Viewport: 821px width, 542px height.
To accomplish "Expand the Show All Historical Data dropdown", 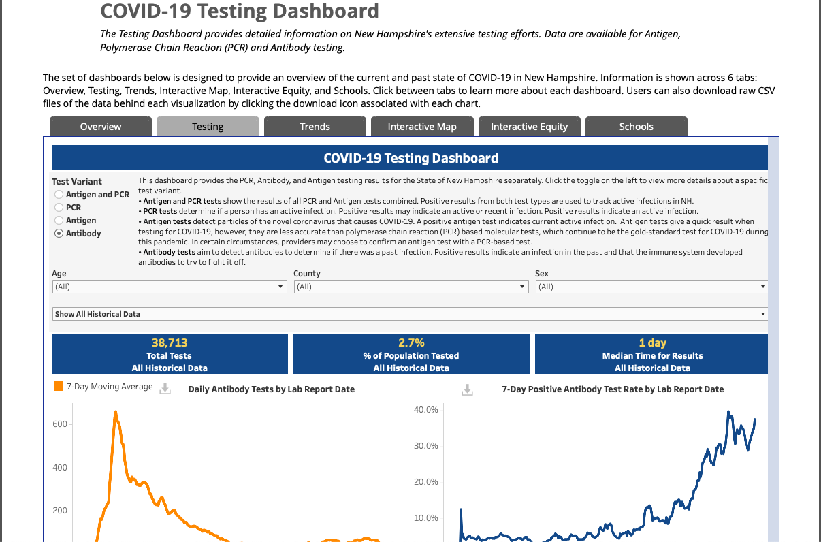I will click(410, 314).
